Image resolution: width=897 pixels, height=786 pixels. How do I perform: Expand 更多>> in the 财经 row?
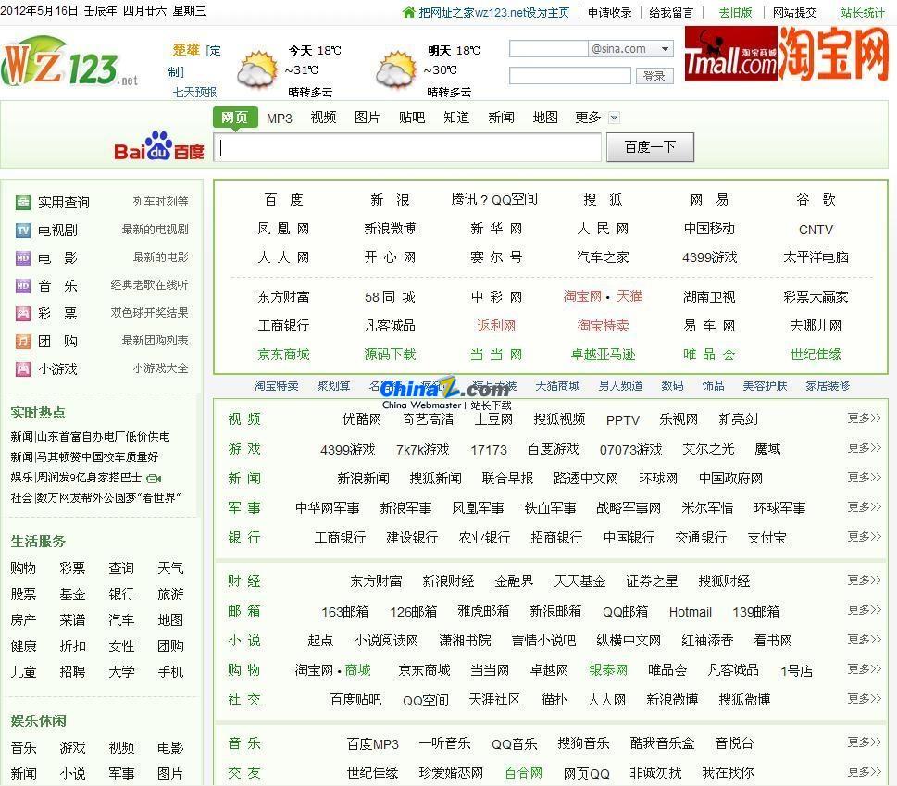(864, 580)
